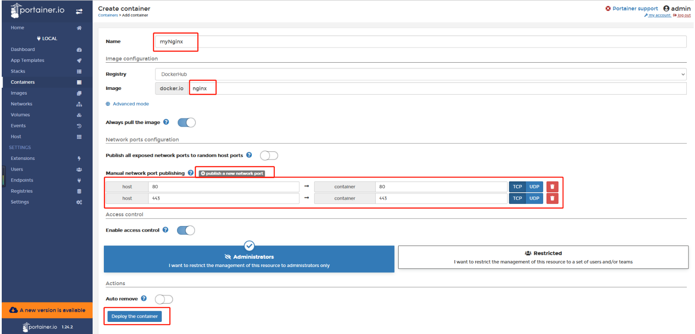Click help icon beside Publish all exposed ports
The width and height of the screenshot is (695, 334).
249,155
